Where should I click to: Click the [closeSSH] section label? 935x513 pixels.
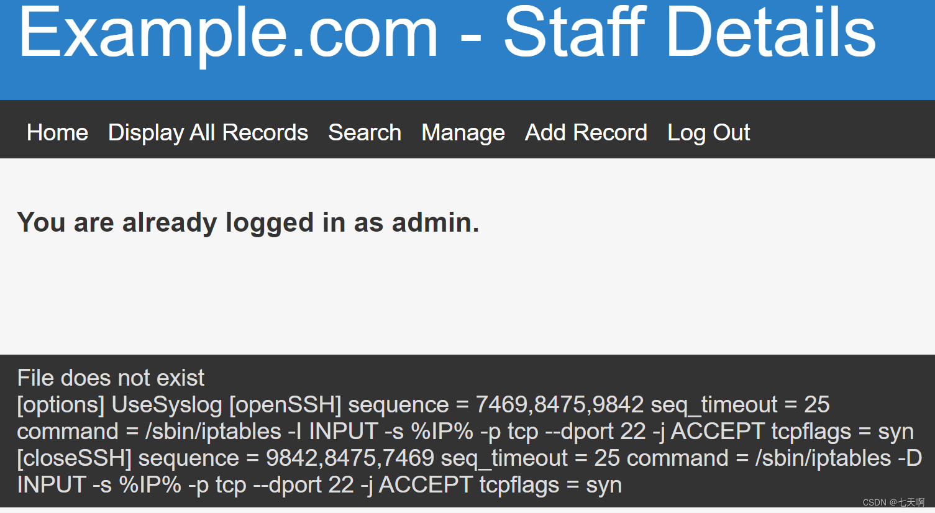click(74, 458)
